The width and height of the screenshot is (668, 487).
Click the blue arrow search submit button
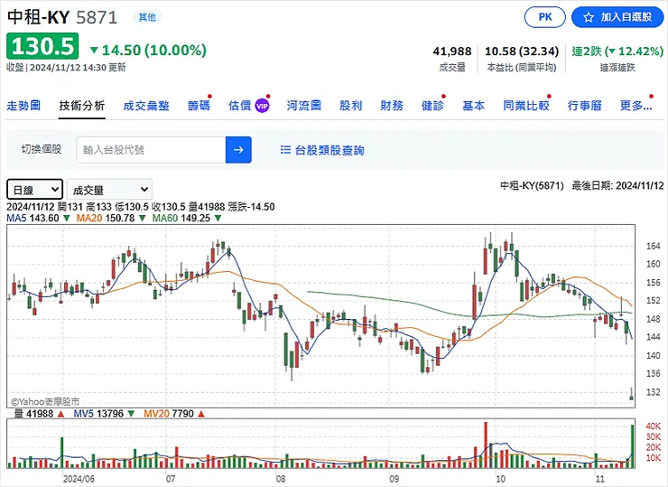(238, 150)
